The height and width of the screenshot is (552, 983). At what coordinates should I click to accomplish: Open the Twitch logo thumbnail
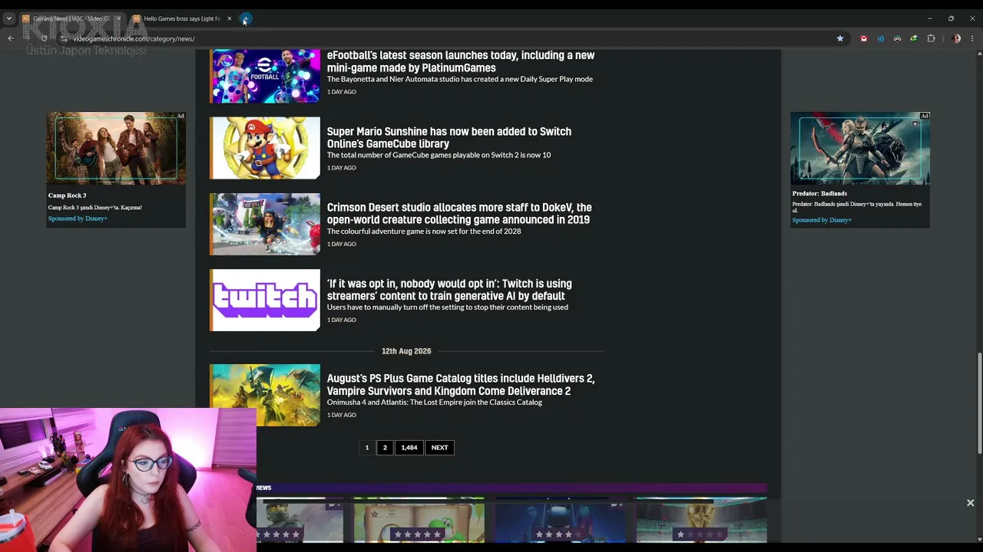pos(265,300)
